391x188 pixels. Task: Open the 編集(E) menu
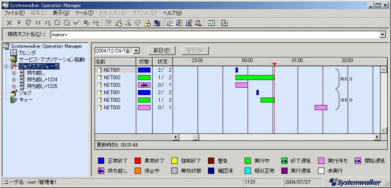tap(38, 13)
